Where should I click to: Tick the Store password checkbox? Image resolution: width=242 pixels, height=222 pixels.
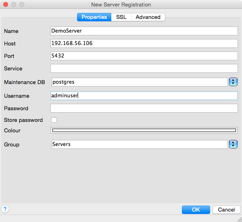54,120
